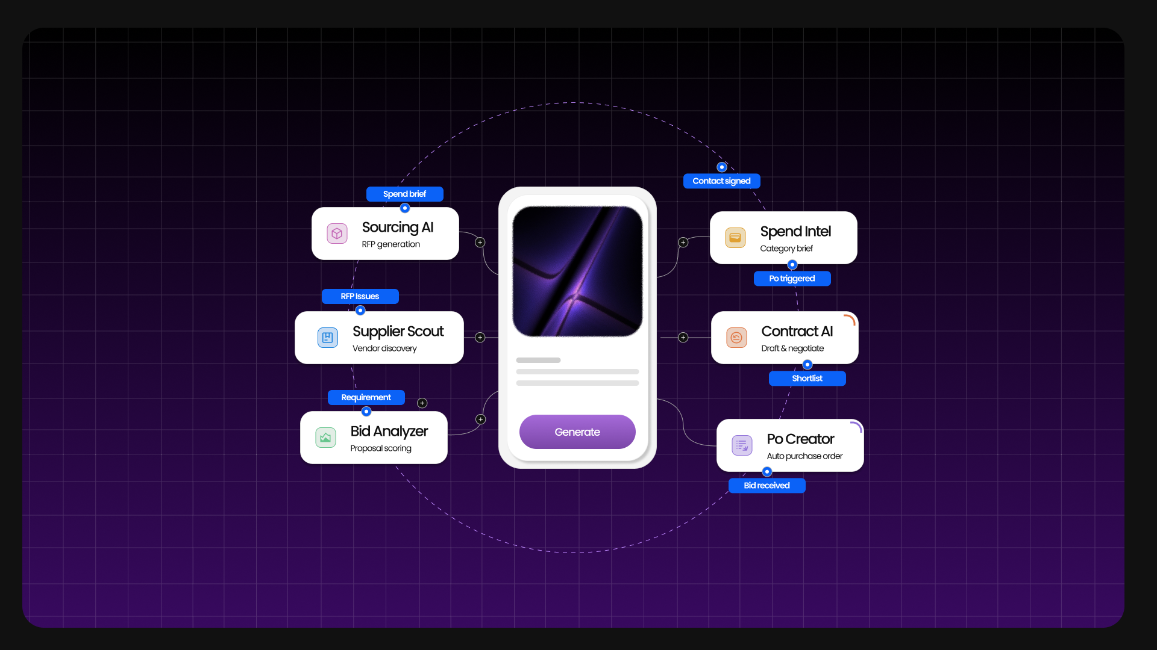
Task: Click blue dot above Contact signed tag
Action: (721, 167)
